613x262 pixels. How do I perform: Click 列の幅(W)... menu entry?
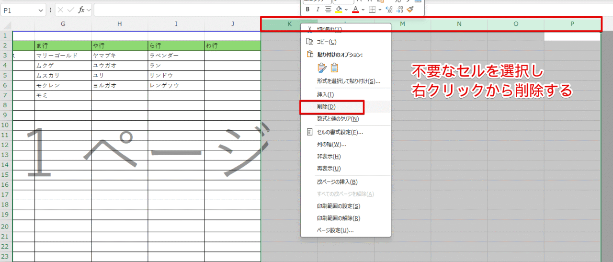331,144
